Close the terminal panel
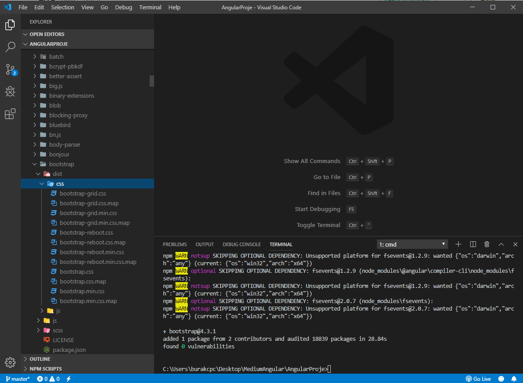The width and height of the screenshot is (523, 383). pyautogui.click(x=515, y=244)
